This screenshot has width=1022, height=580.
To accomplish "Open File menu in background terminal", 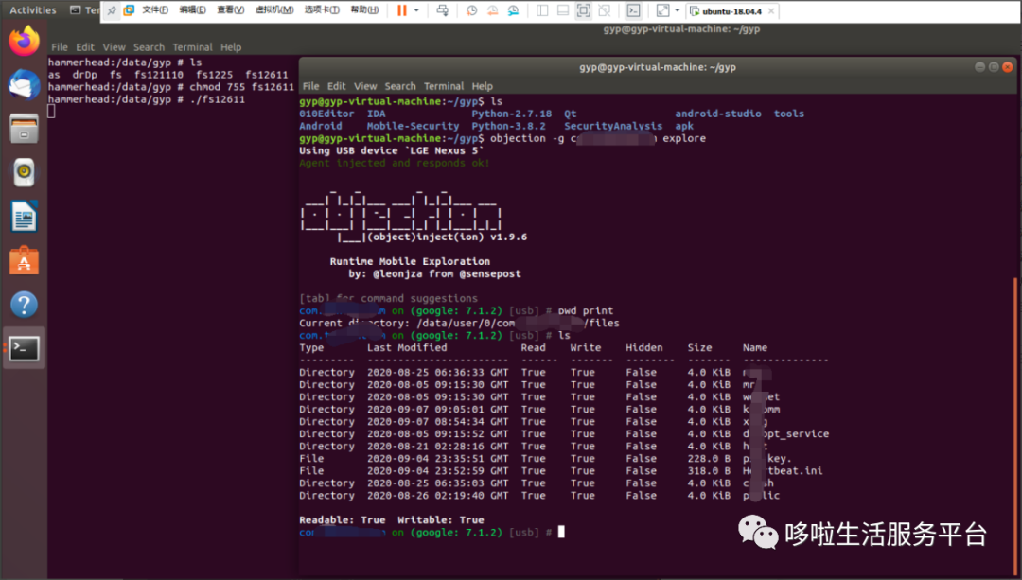I will click(x=60, y=47).
